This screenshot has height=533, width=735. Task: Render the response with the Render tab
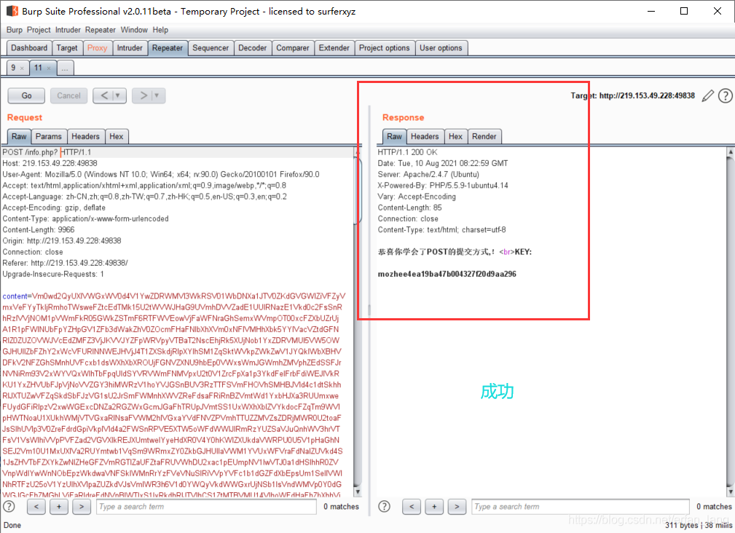[x=484, y=136]
